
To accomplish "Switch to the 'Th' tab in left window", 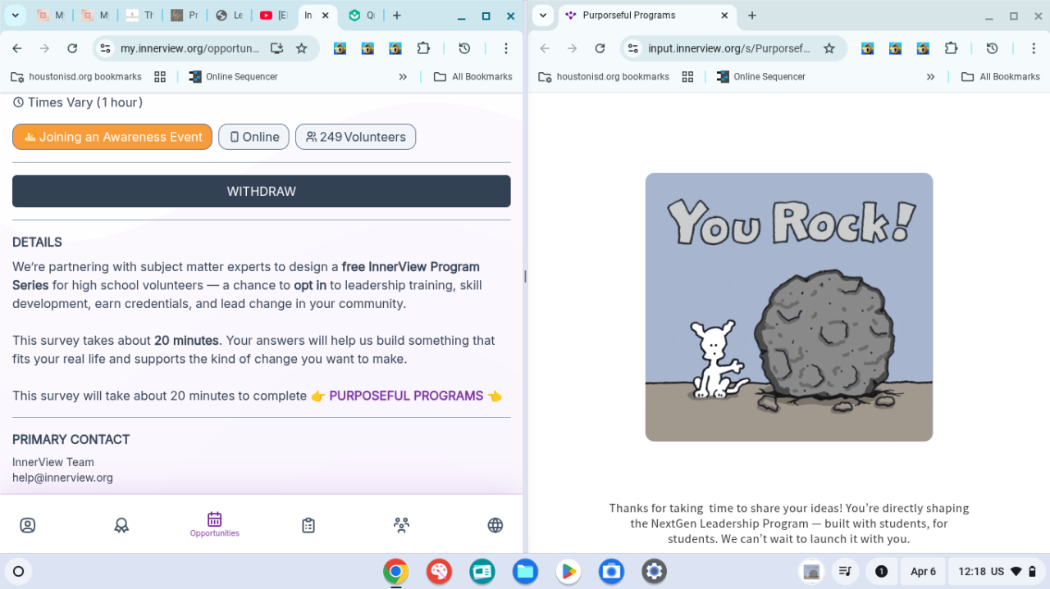I will 140,16.
